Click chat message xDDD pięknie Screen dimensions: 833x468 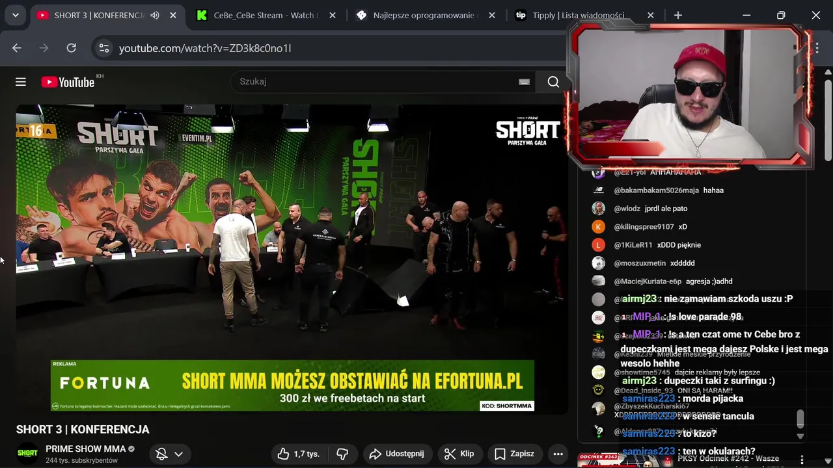pos(679,245)
